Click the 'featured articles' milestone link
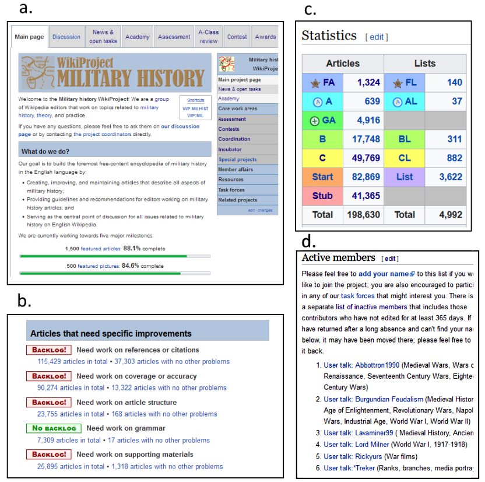Screen dimensions: 485x482 (101, 249)
